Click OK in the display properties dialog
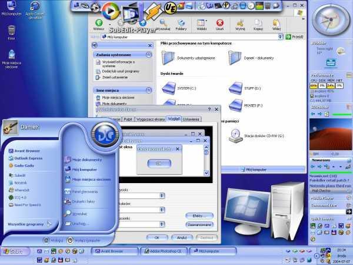 (x=157, y=237)
